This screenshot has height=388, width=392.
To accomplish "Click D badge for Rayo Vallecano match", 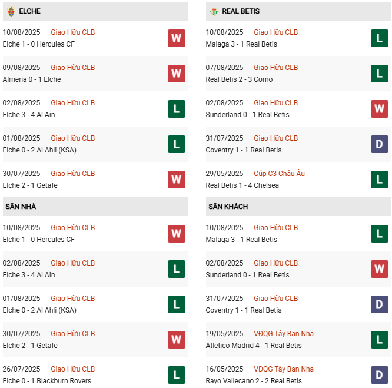I will (x=379, y=375).
